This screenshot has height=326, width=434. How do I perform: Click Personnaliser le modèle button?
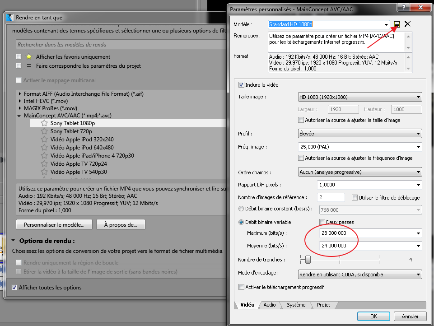click(x=54, y=225)
